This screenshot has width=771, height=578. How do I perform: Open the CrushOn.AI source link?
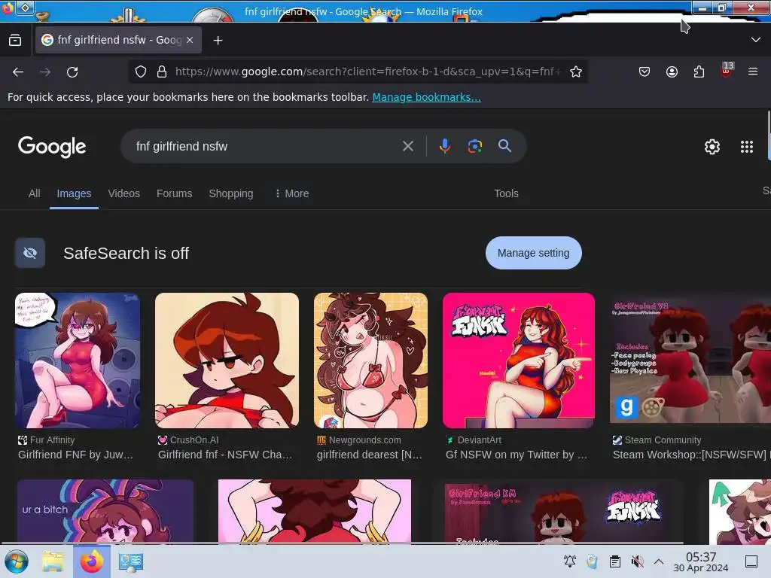coord(188,440)
